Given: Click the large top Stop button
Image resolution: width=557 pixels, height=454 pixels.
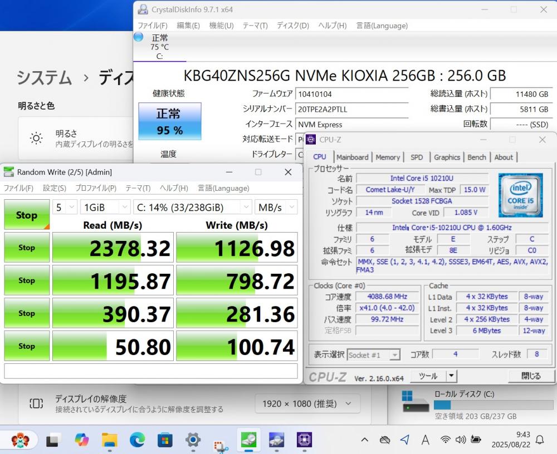Looking at the screenshot, I should click(27, 214).
